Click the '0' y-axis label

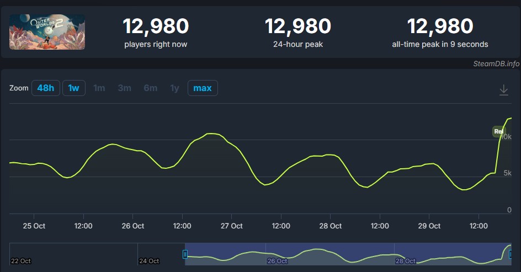[x=509, y=210]
